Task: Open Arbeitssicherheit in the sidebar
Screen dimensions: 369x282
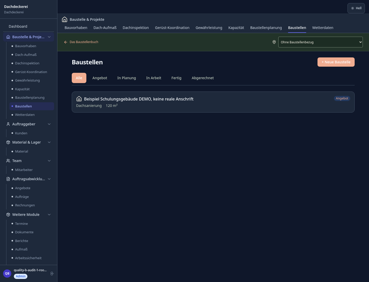Action: 32,258
